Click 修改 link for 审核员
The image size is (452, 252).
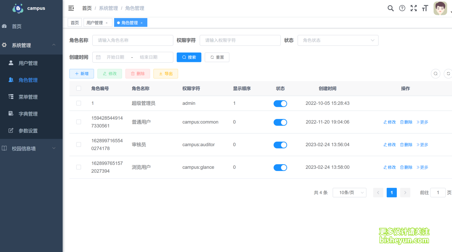[x=389, y=145]
